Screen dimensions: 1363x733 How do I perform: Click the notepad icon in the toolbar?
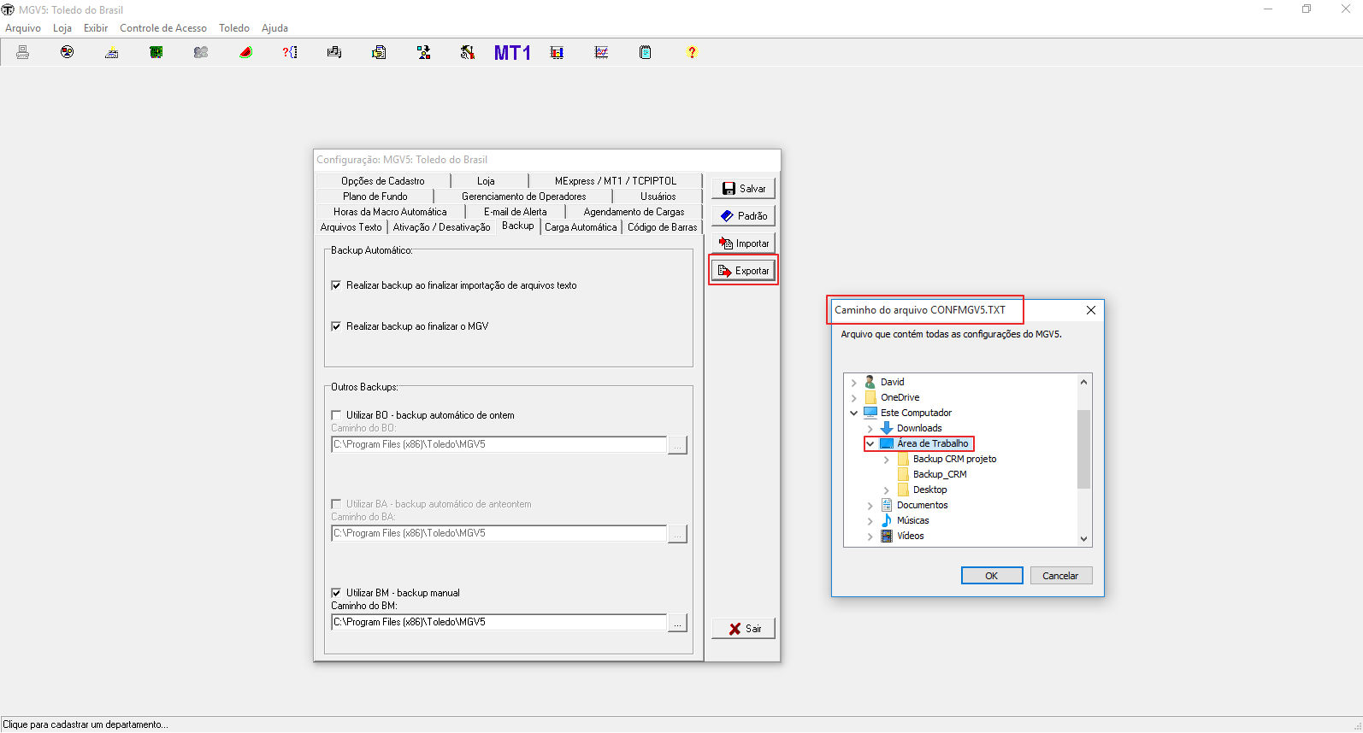pos(646,53)
